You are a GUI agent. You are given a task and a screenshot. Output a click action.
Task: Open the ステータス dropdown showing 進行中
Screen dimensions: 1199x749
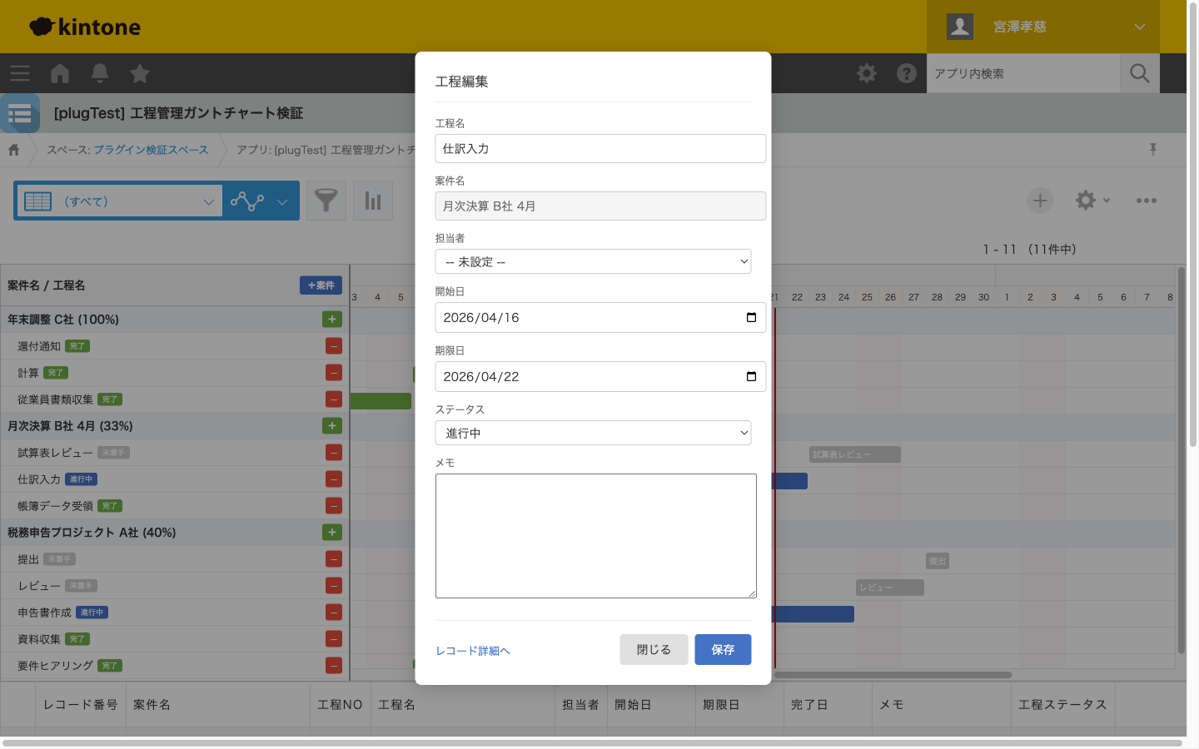(593, 433)
